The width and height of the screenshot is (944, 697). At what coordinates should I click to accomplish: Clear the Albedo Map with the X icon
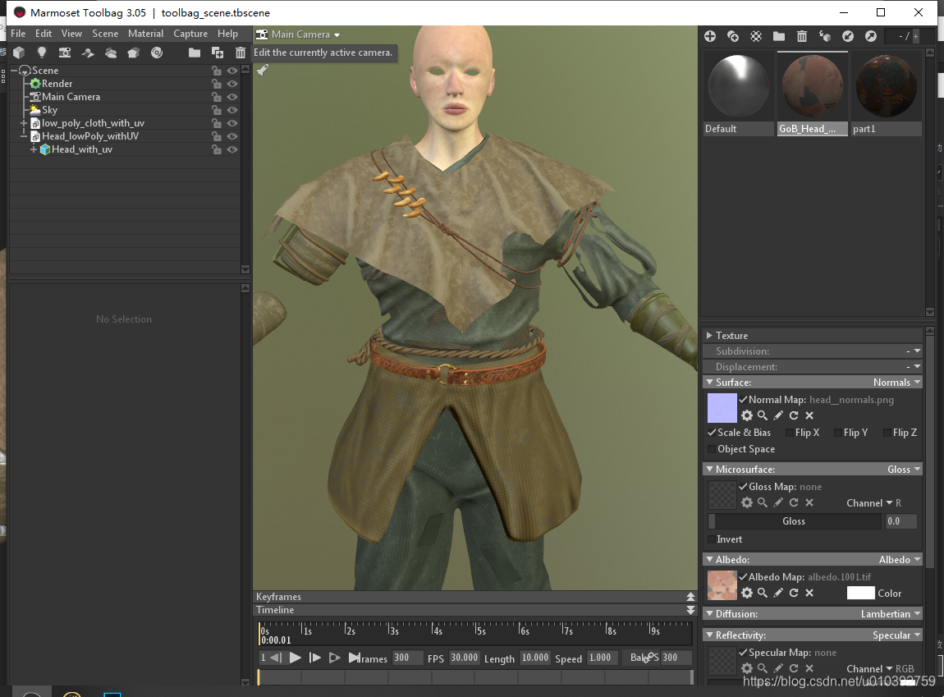[x=809, y=593]
